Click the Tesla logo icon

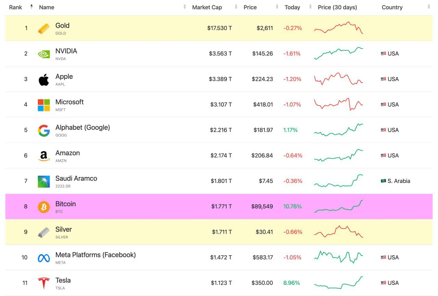(x=44, y=283)
